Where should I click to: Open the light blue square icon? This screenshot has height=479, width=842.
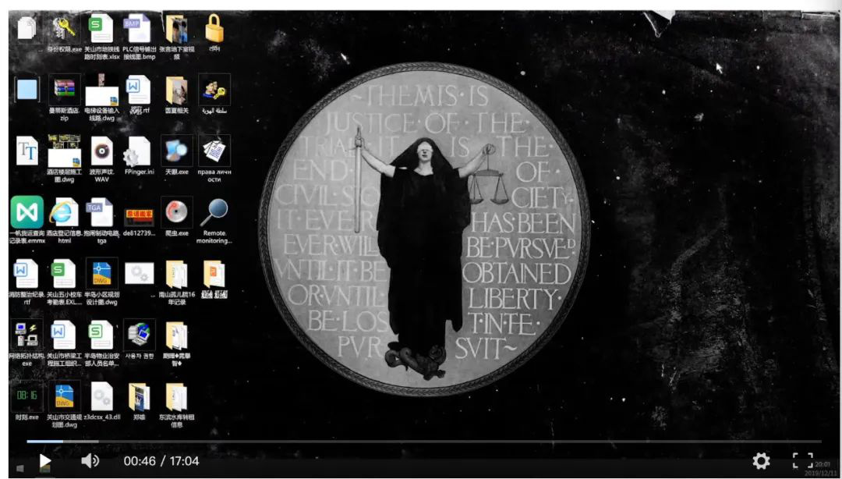pos(27,89)
